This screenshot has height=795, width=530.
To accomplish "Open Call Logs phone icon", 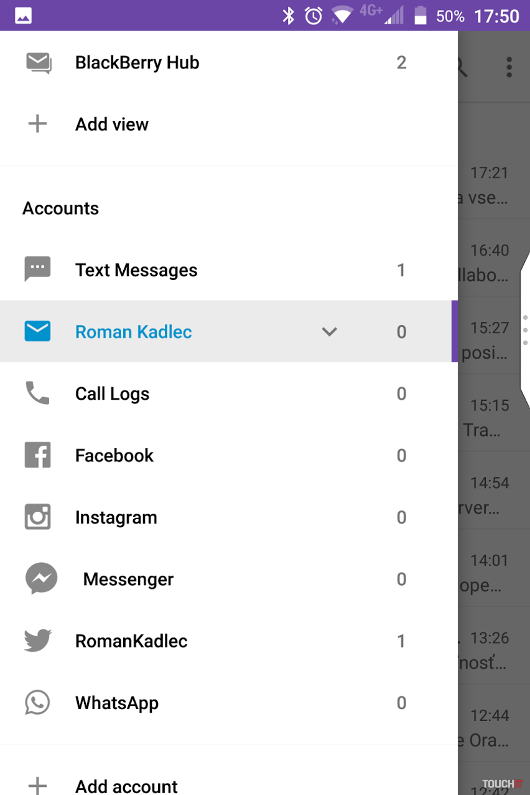I will pyautogui.click(x=37, y=393).
